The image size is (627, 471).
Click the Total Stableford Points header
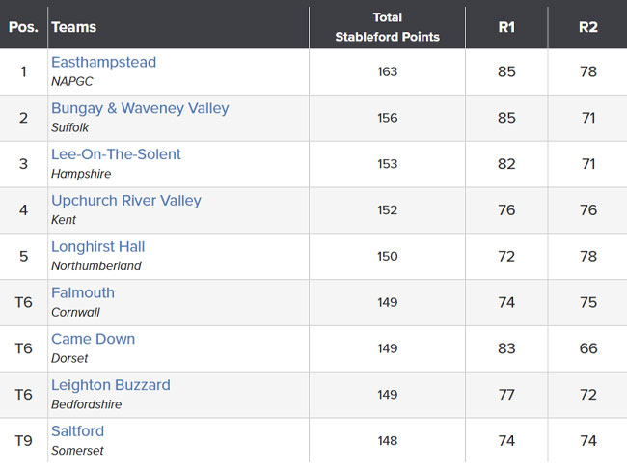click(x=387, y=27)
